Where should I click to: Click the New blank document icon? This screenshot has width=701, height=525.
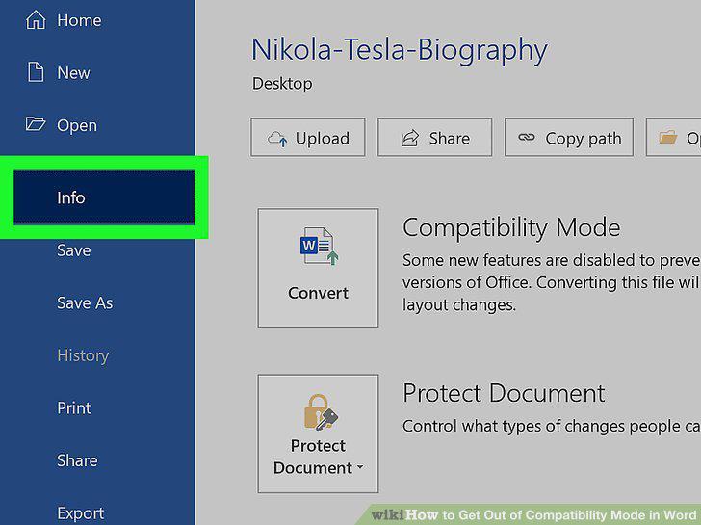pos(36,72)
